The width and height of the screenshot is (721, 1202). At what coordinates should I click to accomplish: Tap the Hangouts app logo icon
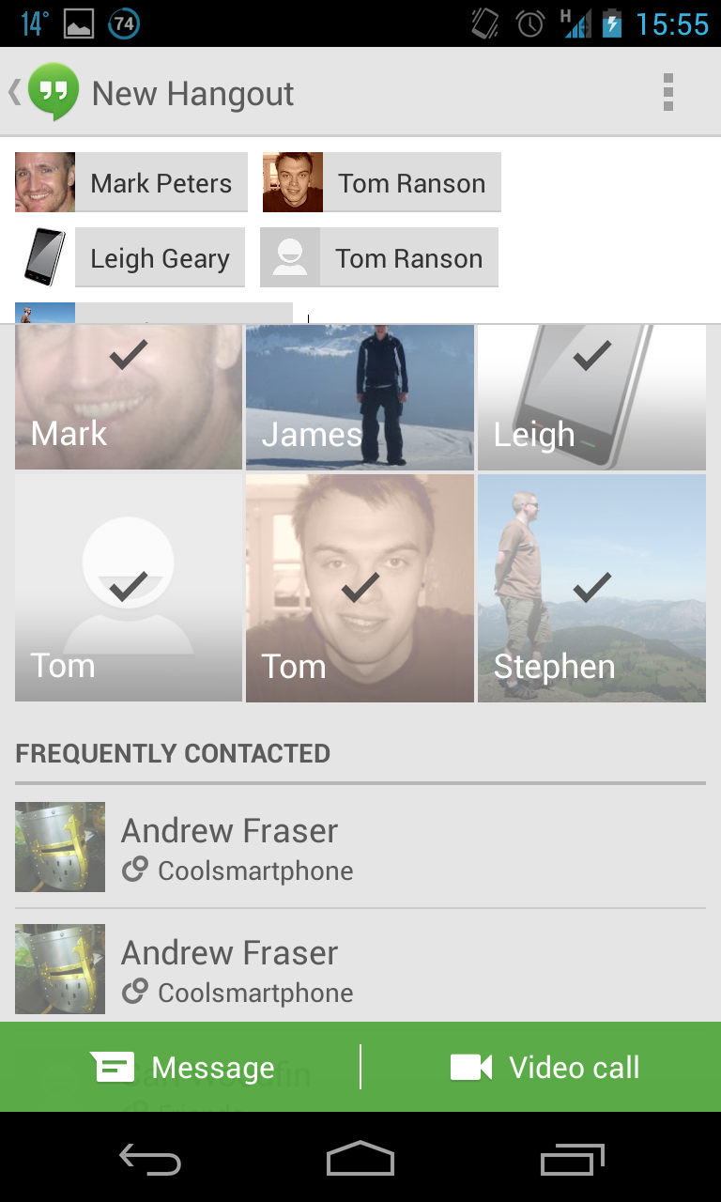(54, 92)
